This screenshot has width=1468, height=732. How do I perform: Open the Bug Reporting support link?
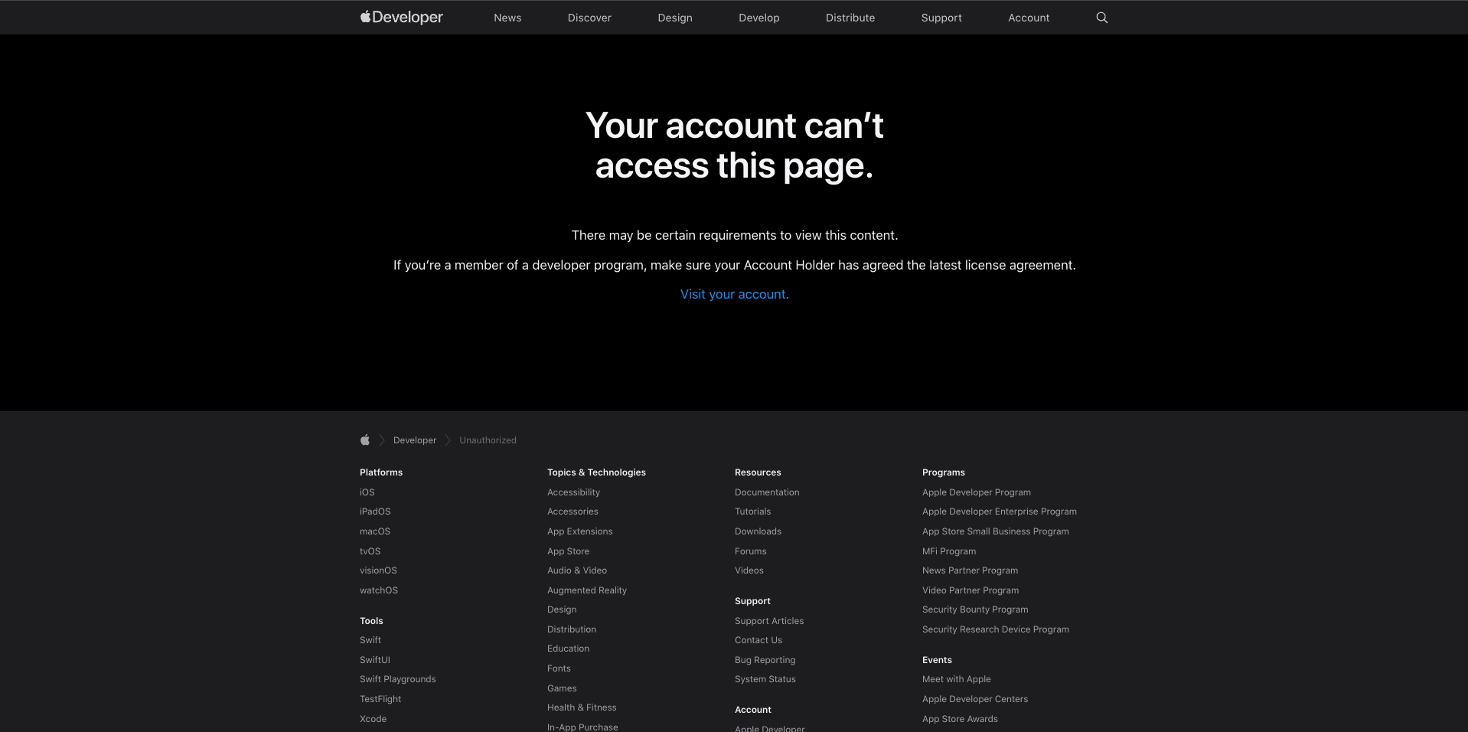pyautogui.click(x=765, y=660)
